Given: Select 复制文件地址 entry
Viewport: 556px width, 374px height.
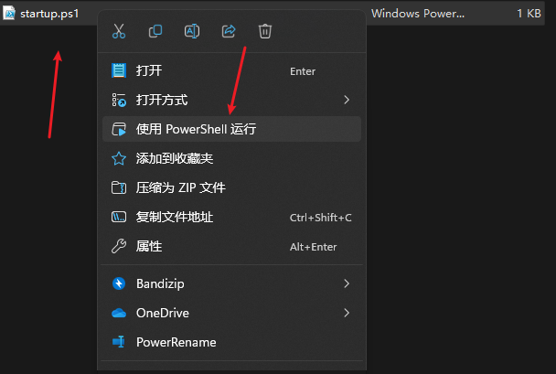Looking at the screenshot, I should pyautogui.click(x=231, y=217).
